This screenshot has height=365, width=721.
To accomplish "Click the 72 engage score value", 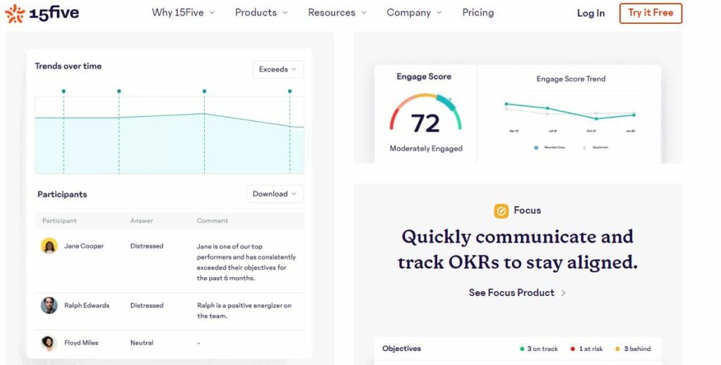I will pos(425,123).
